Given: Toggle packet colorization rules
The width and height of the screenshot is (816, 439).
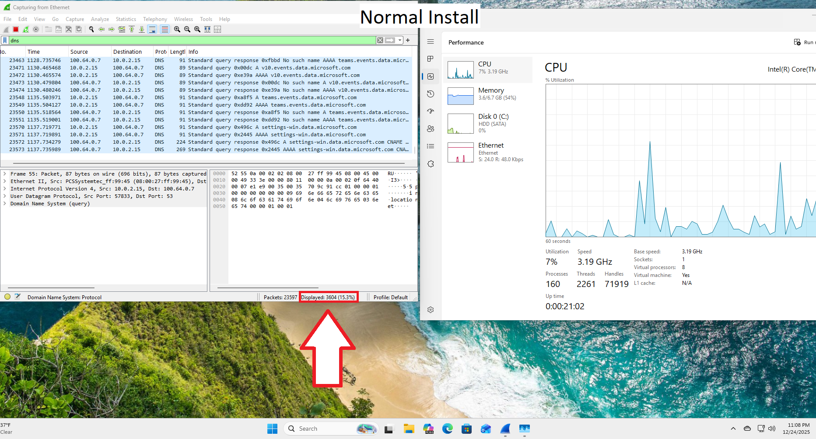Looking at the screenshot, I should [165, 29].
